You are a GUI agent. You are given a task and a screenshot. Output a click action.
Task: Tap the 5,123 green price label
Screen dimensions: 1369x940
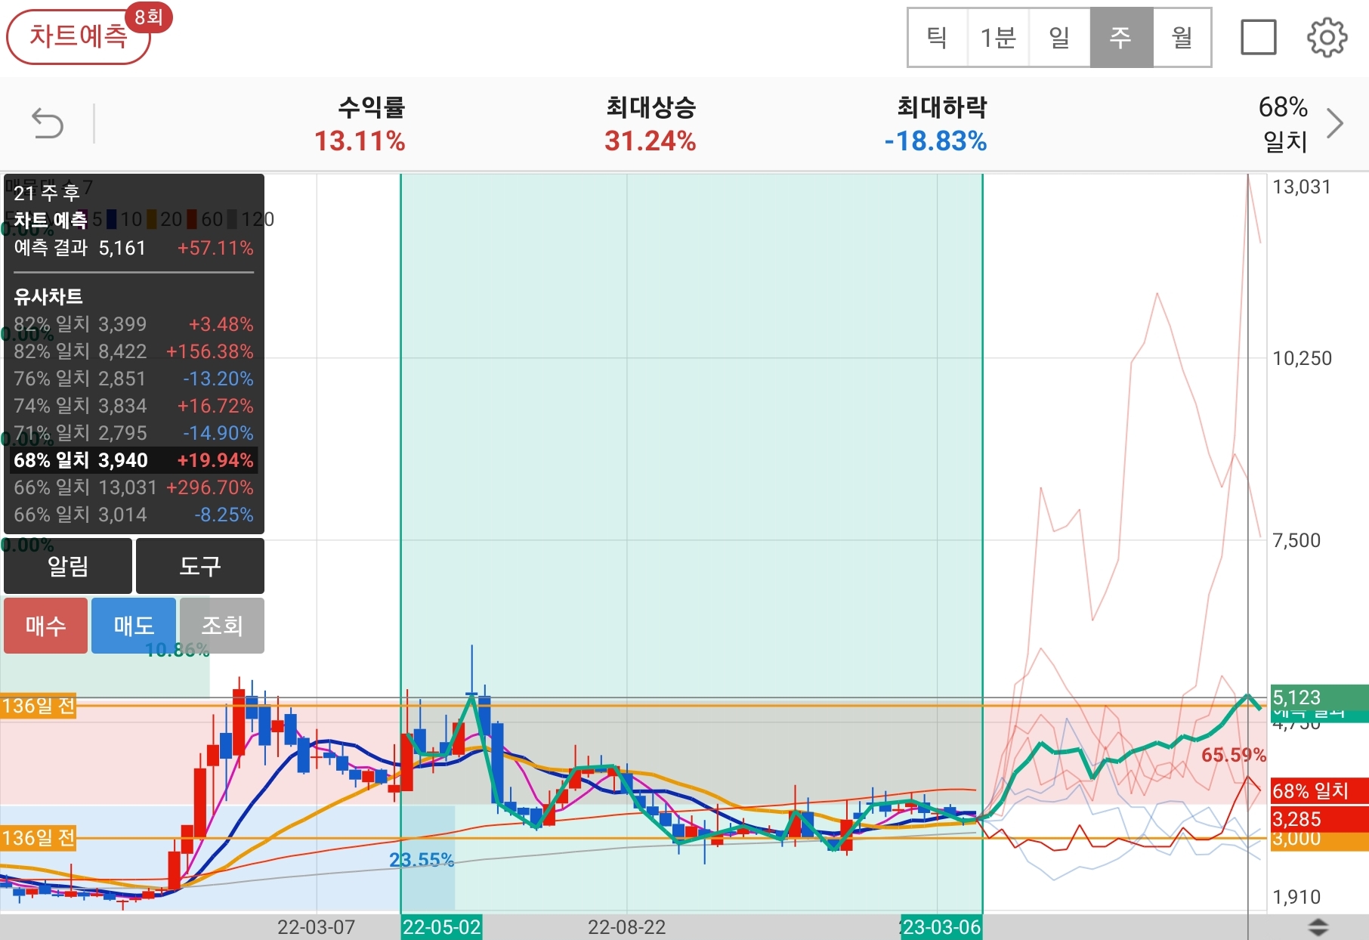[x=1319, y=697]
